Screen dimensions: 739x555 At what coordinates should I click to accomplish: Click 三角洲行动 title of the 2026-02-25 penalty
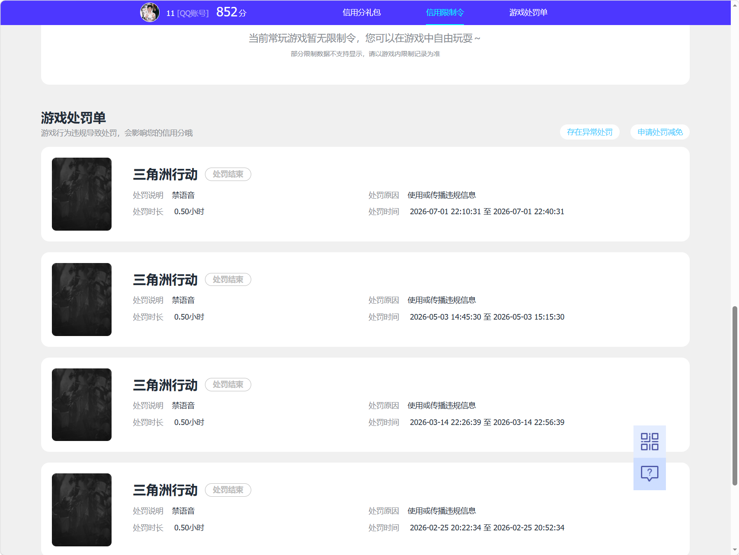coord(165,490)
